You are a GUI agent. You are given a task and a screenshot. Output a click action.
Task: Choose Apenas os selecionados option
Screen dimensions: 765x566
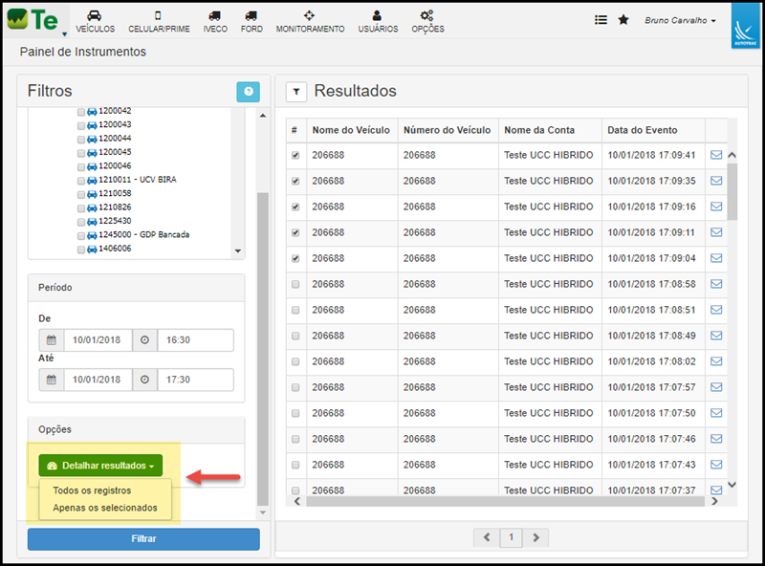pos(105,508)
